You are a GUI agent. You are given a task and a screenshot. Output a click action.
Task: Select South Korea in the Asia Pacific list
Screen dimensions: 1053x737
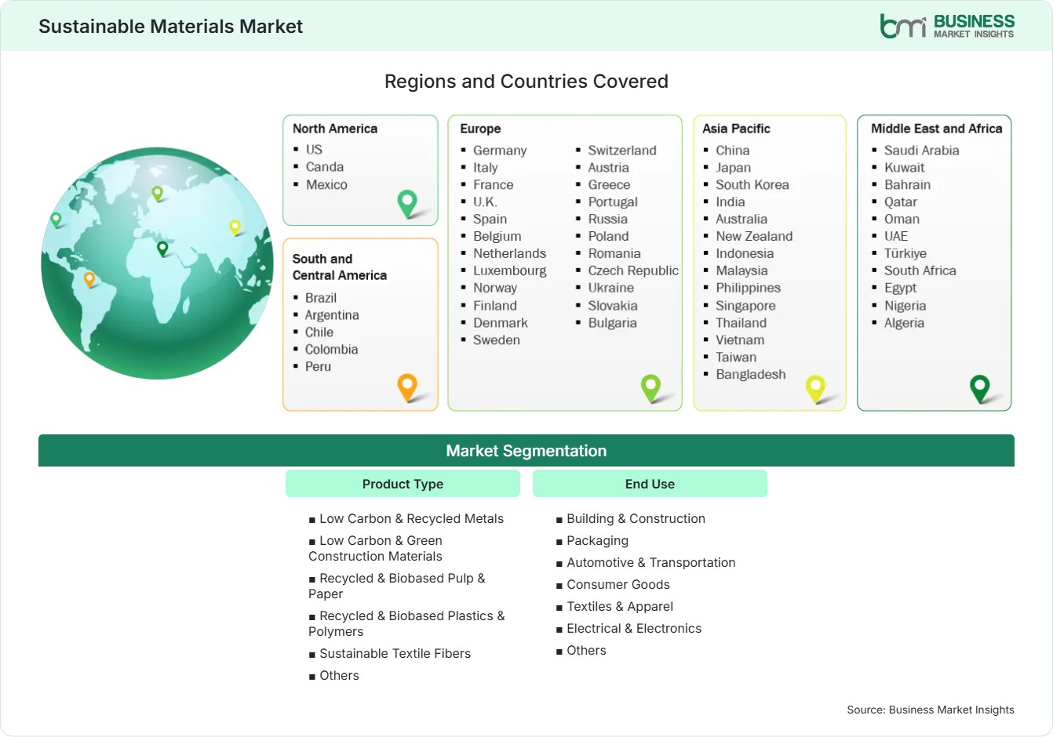[x=752, y=184]
